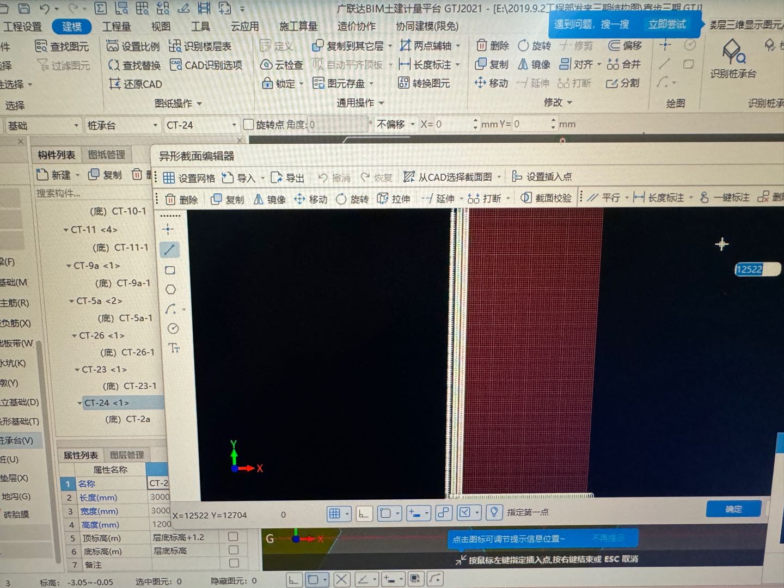Viewport: 784px width, 588px height.
Task: Click 云检查 in main ribbon
Action: 282,65
